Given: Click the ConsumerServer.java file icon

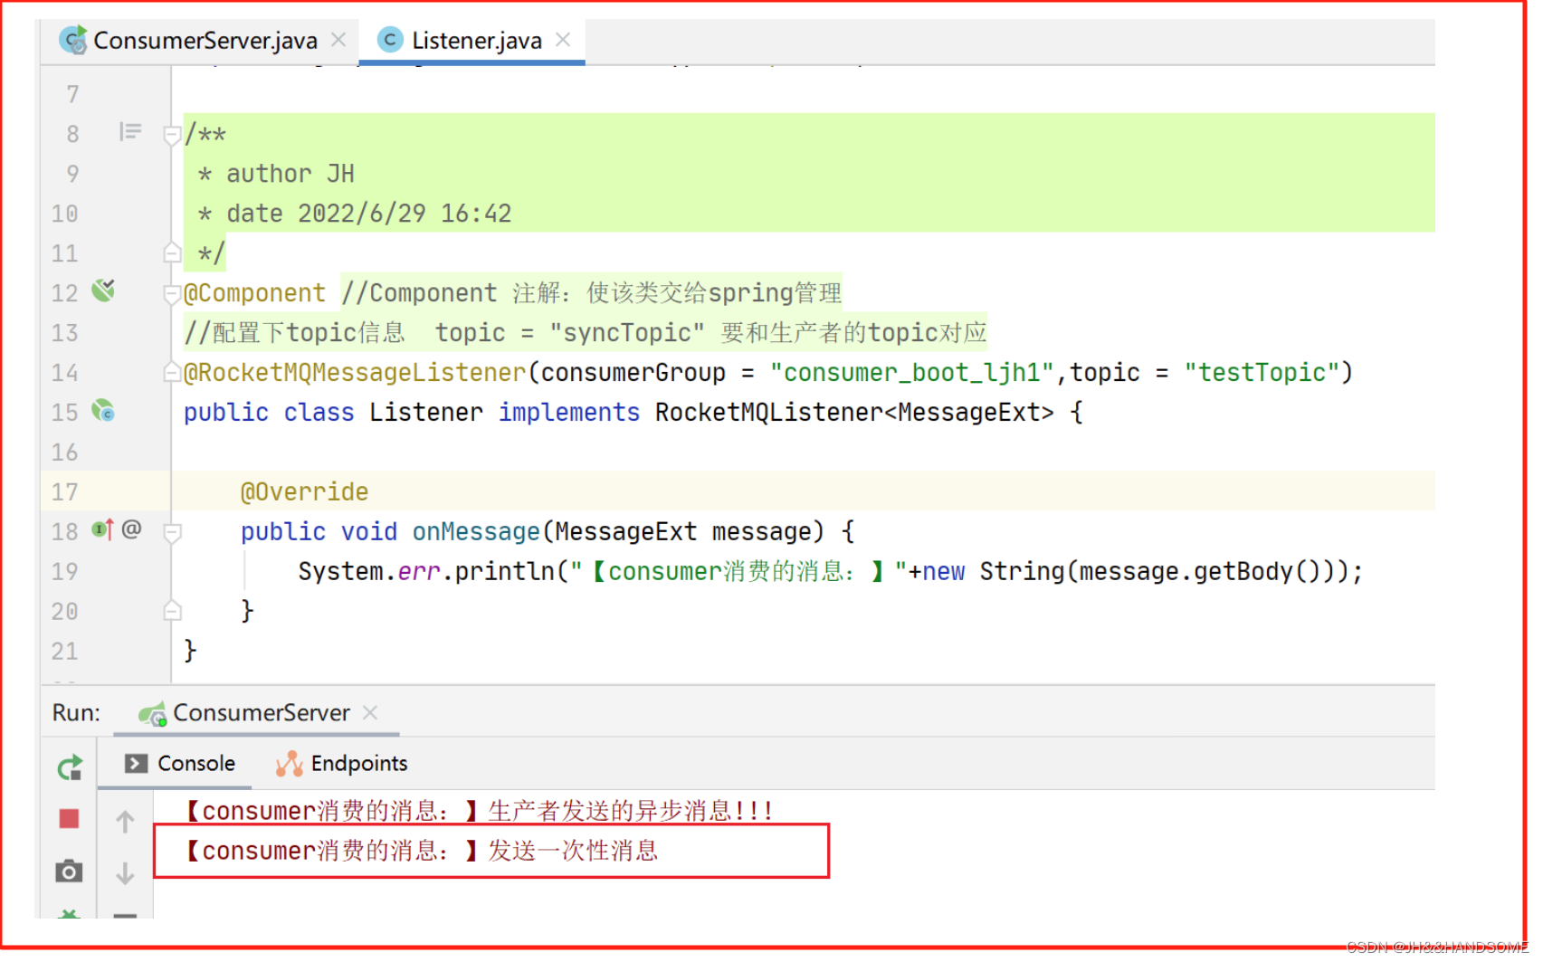Looking at the screenshot, I should click(x=73, y=40).
